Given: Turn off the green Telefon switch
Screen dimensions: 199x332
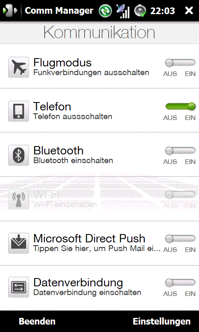Looking at the screenshot, I should tap(180, 107).
